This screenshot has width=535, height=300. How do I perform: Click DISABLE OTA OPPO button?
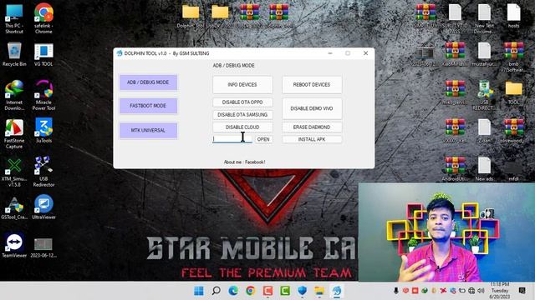242,102
